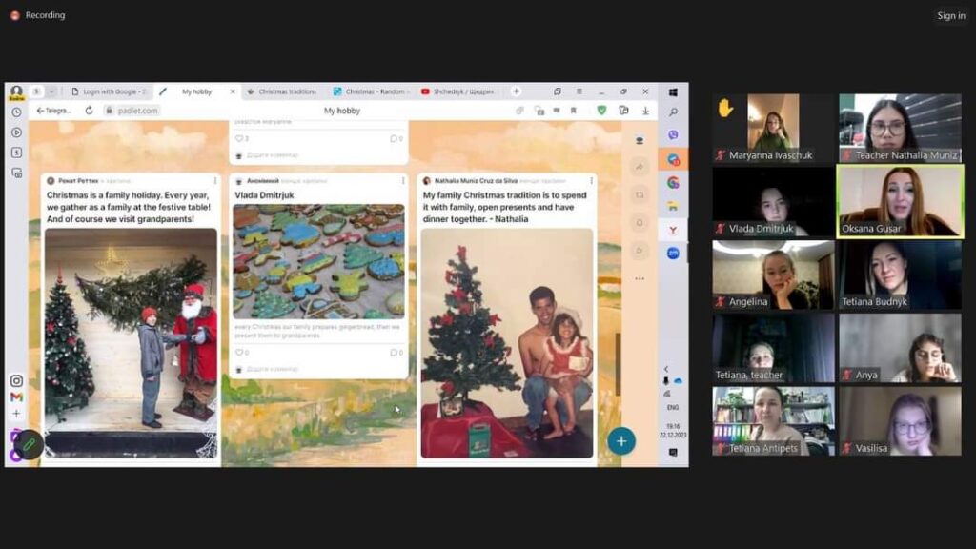Open Telegram in the Windows taskbar
Viewport: 976px width, 549px height.
pos(673,158)
